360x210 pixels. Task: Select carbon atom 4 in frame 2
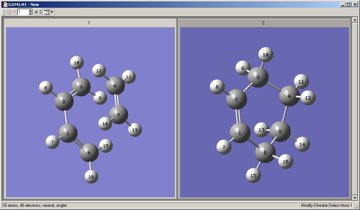click(x=290, y=96)
